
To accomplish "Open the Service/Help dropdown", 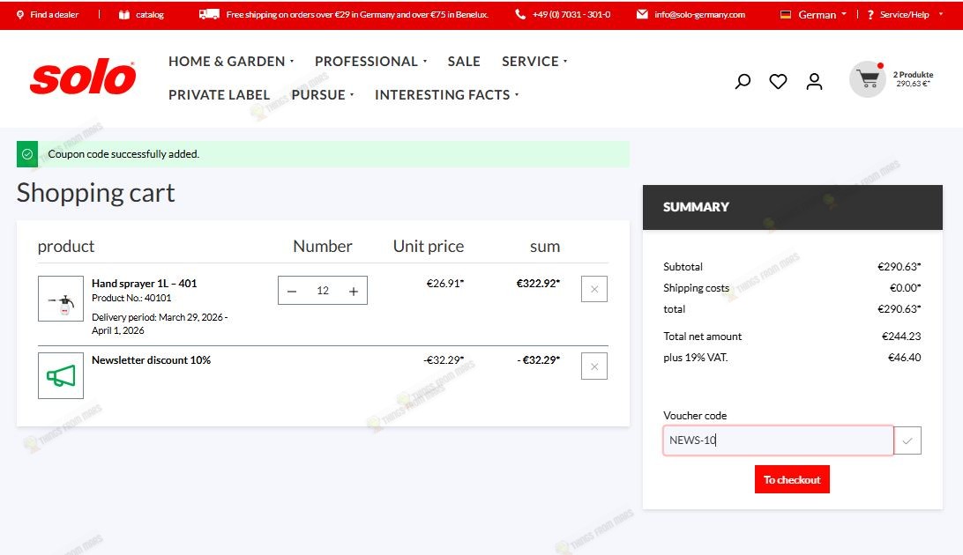I will pyautogui.click(x=905, y=14).
